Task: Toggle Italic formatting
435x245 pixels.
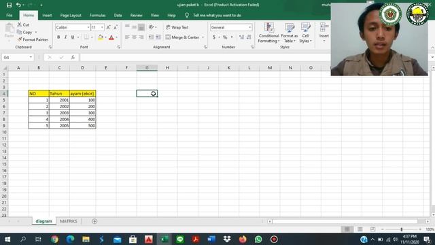Action: 65,37
